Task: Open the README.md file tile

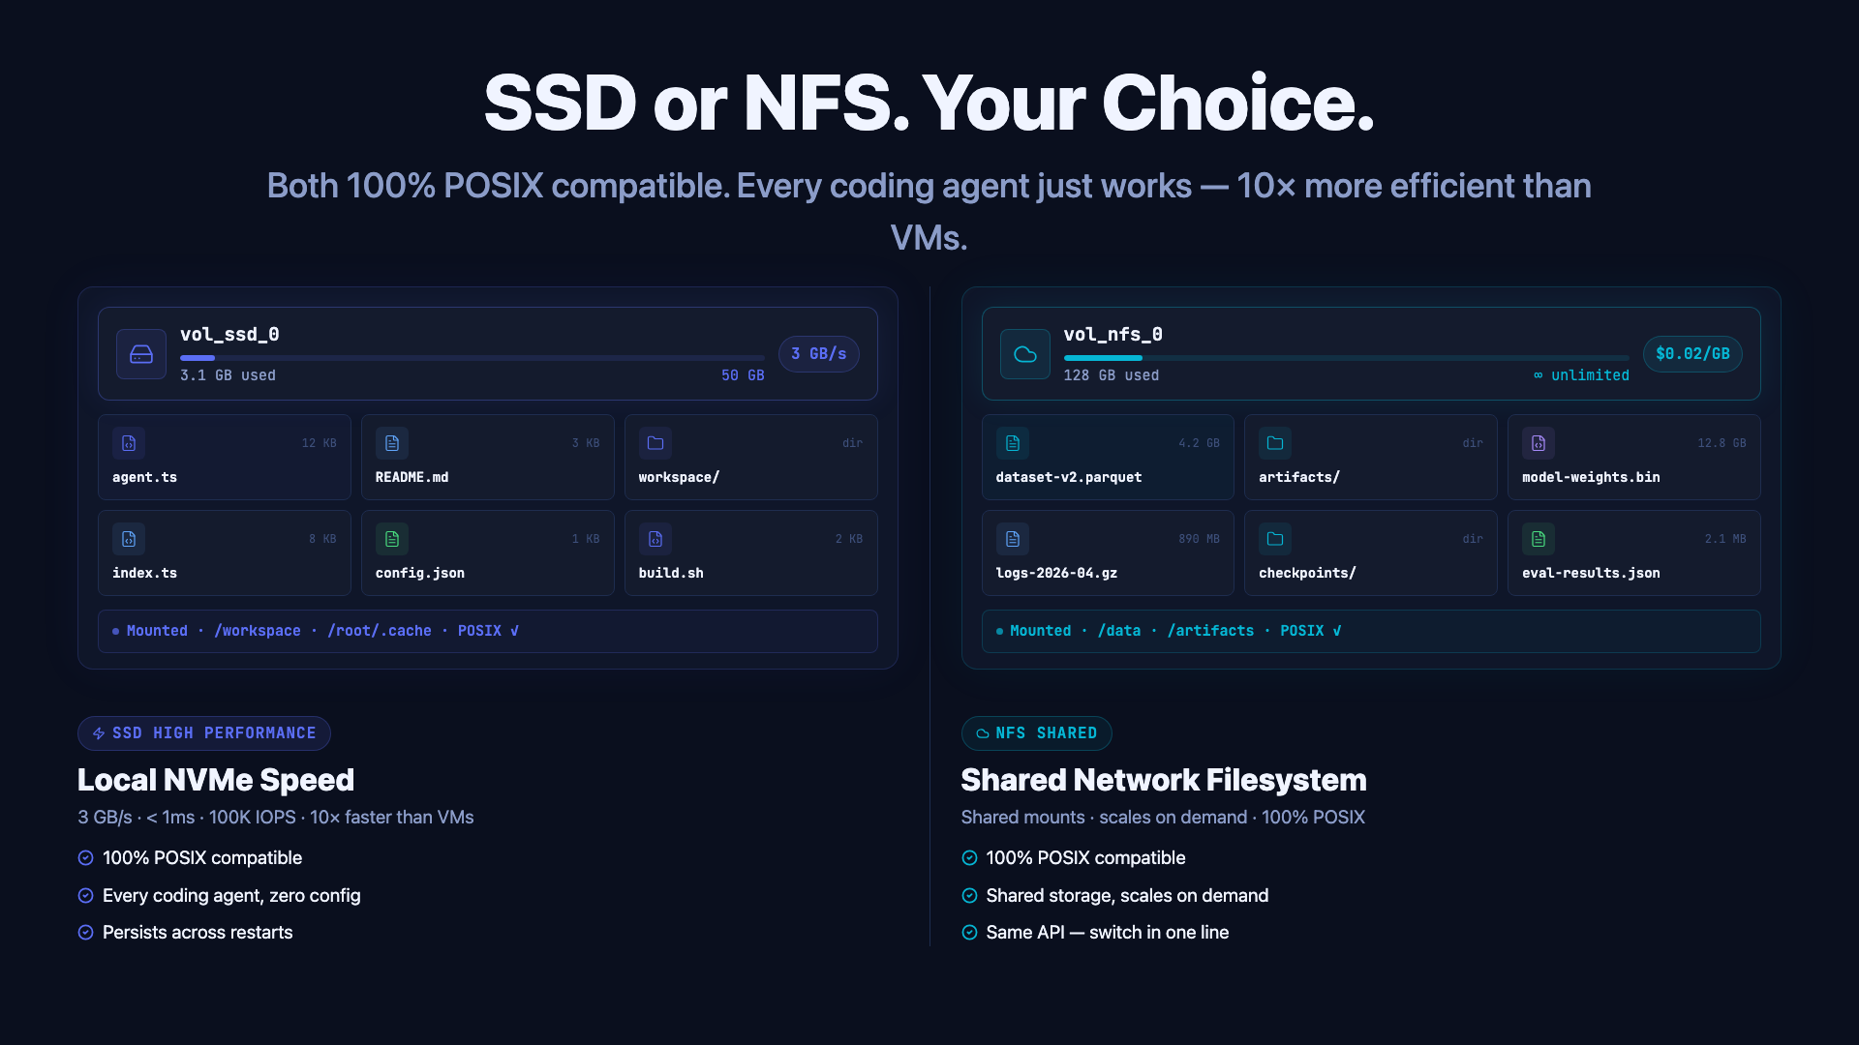Action: click(x=488, y=458)
